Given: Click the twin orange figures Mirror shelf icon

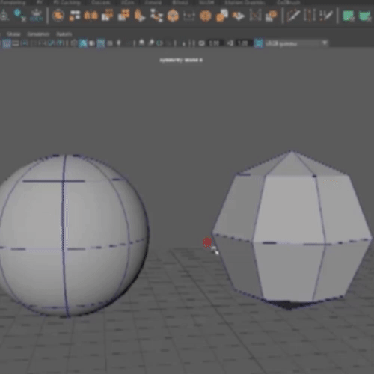Looking at the screenshot, I should 91,16.
